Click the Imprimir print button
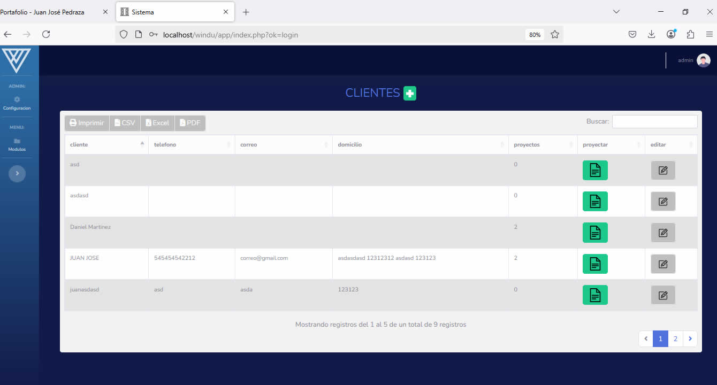This screenshot has width=717, height=385. point(87,123)
